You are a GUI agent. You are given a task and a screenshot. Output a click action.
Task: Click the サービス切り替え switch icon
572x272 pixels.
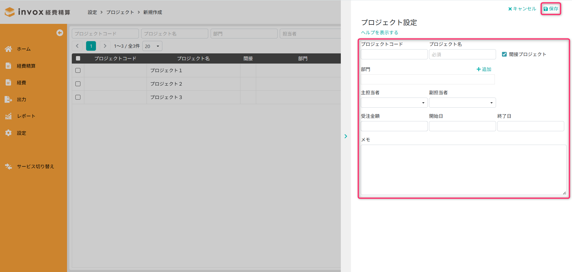coord(8,166)
